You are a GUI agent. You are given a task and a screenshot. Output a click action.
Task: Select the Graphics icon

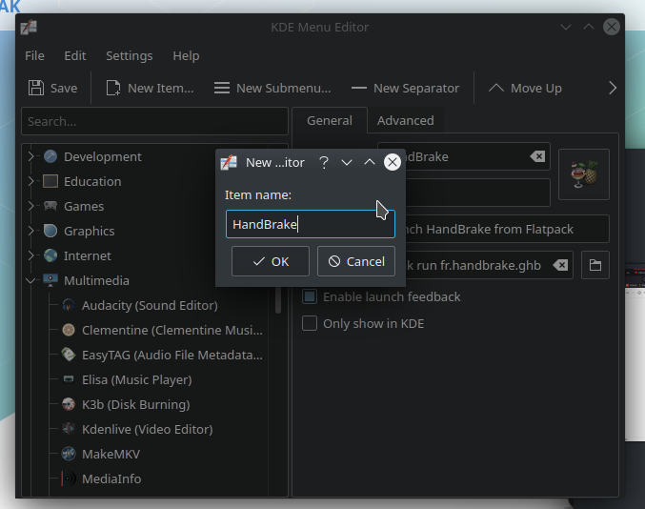pos(50,231)
